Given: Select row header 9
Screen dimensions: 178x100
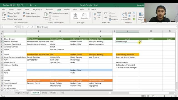Looking at the screenshot, I should 2,54.
